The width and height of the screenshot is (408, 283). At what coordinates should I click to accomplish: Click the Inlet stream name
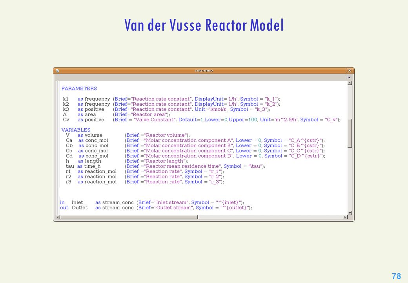click(x=77, y=202)
